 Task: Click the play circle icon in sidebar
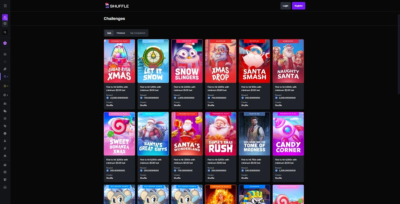5,118
